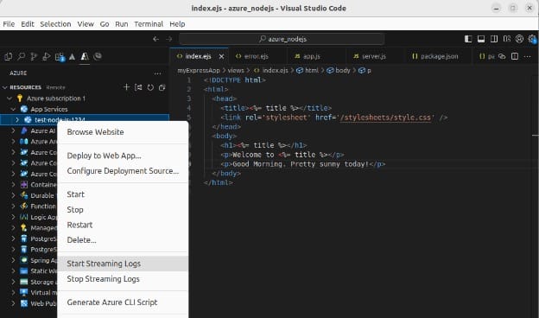The height and width of the screenshot is (318, 539).
Task: Click the App Services globe icon
Action: pos(24,109)
